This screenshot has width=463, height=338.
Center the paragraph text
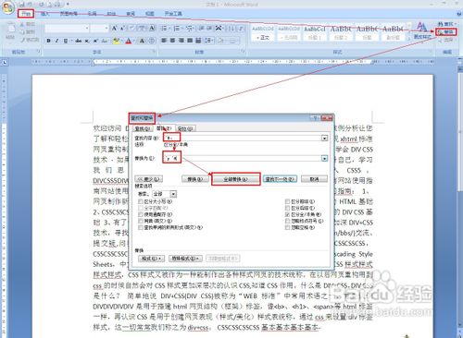coord(173,41)
